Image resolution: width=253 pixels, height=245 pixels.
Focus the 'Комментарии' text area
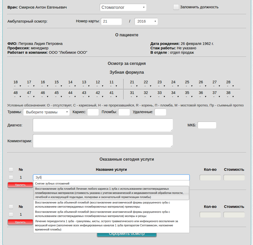[x=103, y=141]
